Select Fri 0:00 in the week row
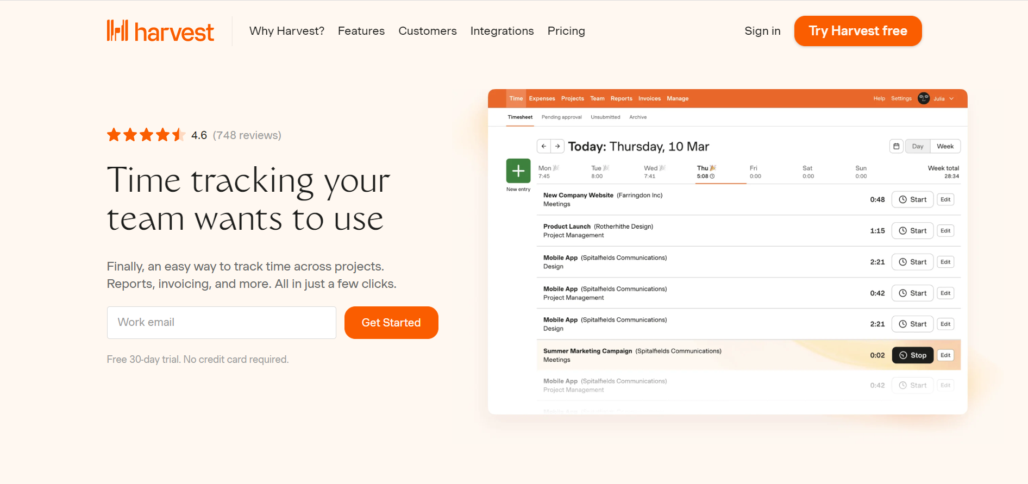This screenshot has width=1028, height=484. pos(755,172)
